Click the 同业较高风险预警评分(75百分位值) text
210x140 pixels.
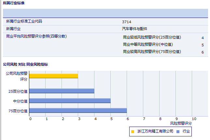(x=152, y=52)
